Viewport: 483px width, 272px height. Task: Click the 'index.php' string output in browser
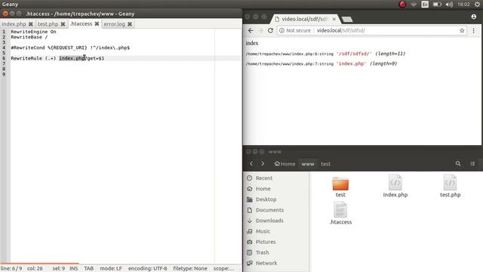[x=351, y=63]
